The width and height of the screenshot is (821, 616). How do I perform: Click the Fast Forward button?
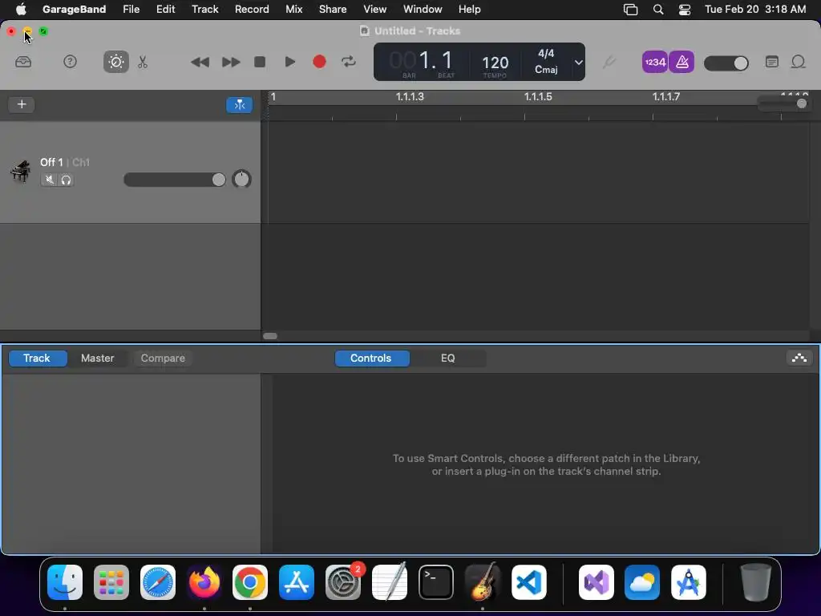(230, 62)
